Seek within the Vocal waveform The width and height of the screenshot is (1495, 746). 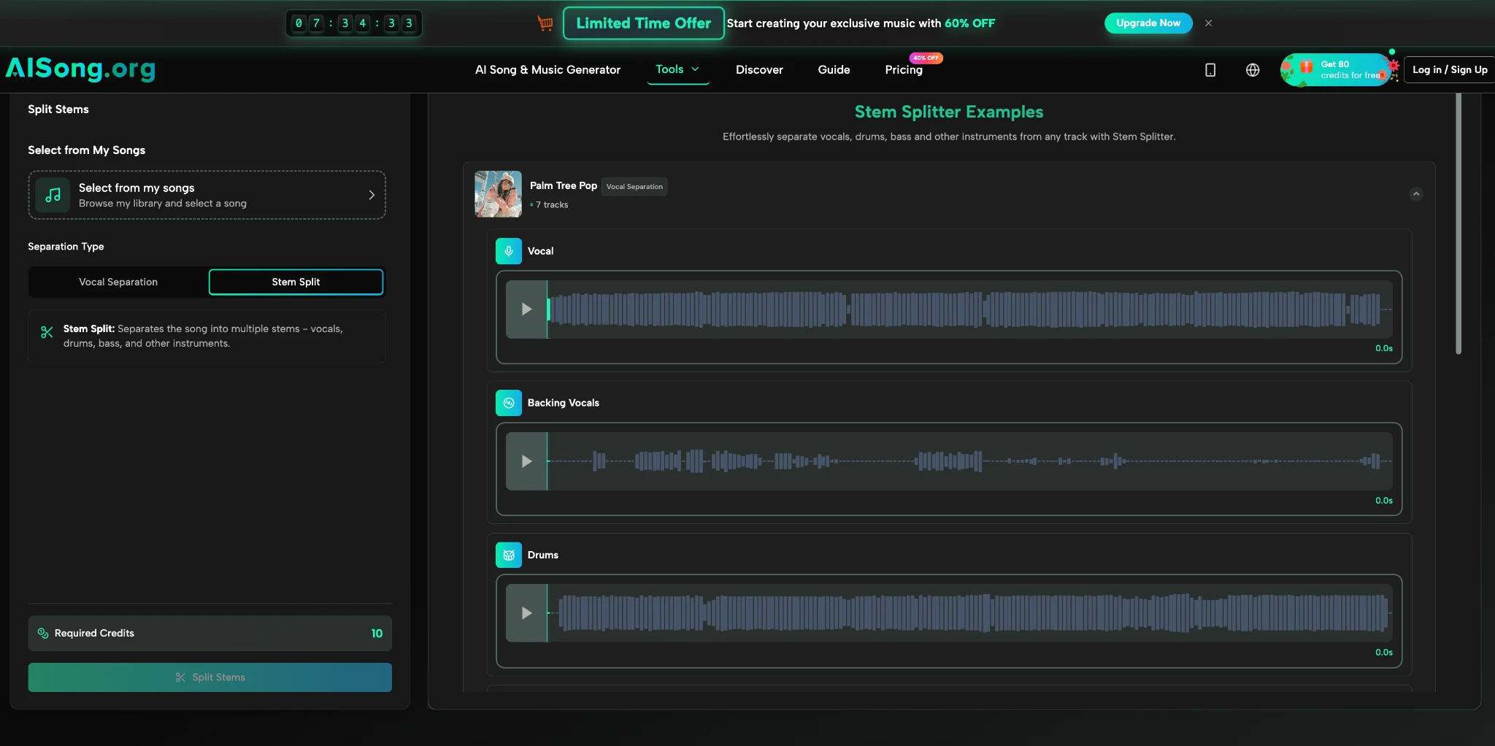969,309
